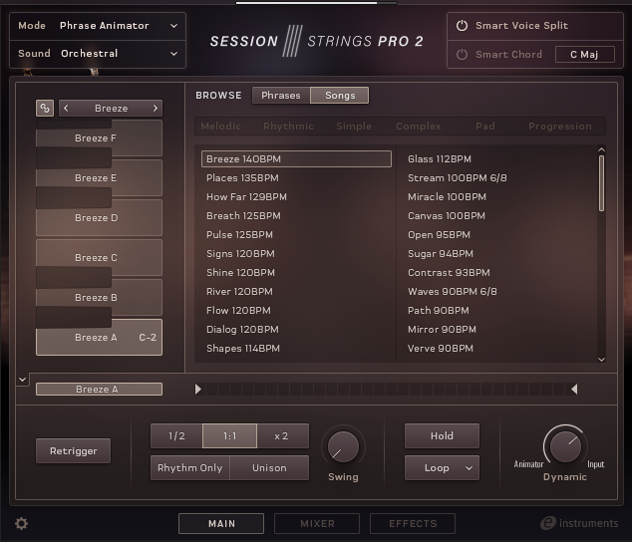Screen dimensions: 632x542
Task: Open the Mode dropdown
Action: 98,26
